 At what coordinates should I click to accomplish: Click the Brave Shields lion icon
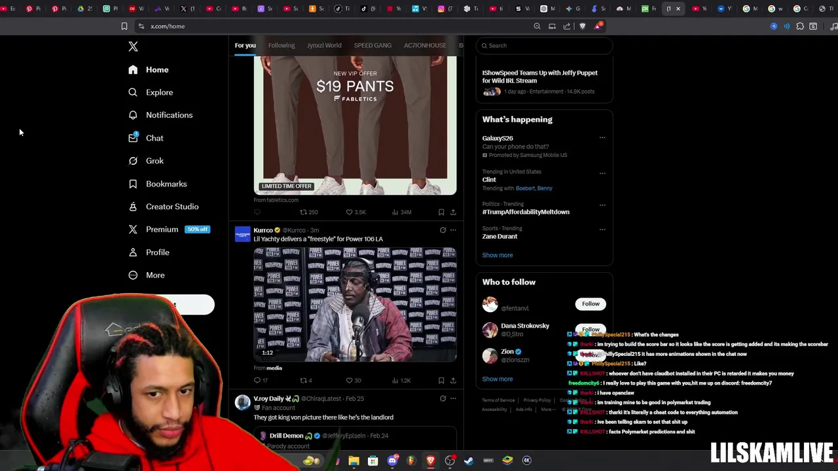pos(583,26)
